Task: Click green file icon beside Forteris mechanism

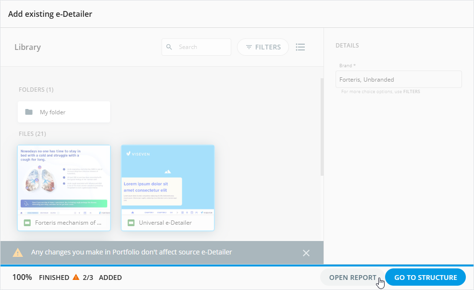Action: click(x=27, y=223)
